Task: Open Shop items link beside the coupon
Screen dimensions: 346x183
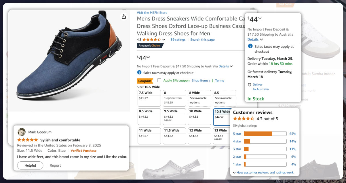Action: (x=201, y=81)
